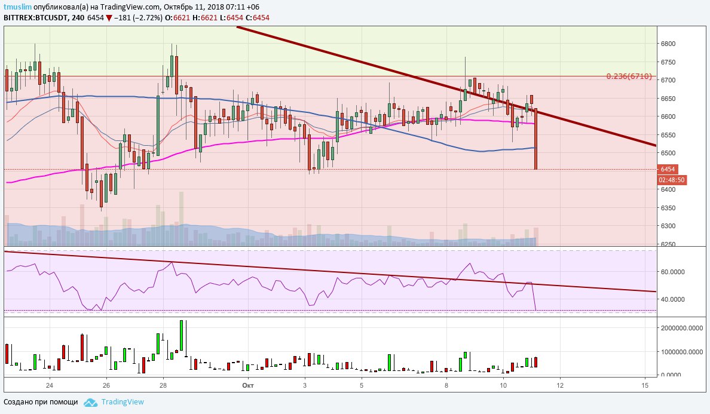Viewport: 710px width, 414px height.
Task: Click the high value H:6621
Action: (x=204, y=18)
